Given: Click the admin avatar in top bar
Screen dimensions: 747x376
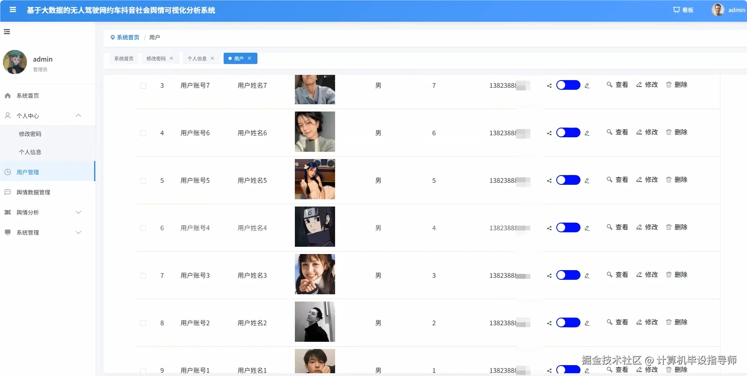Looking at the screenshot, I should pos(718,10).
